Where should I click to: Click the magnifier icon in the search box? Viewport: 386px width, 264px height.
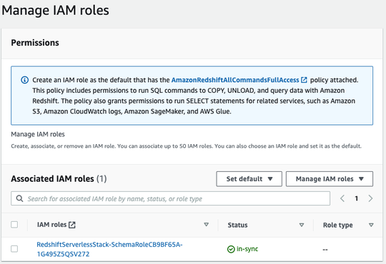pos(20,198)
